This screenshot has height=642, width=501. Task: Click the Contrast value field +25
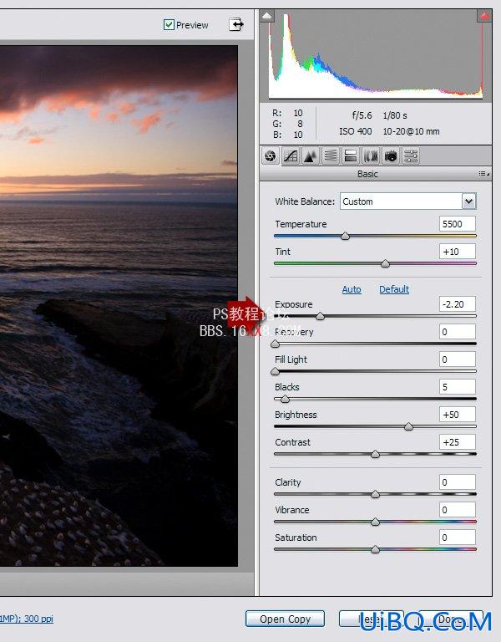point(458,442)
